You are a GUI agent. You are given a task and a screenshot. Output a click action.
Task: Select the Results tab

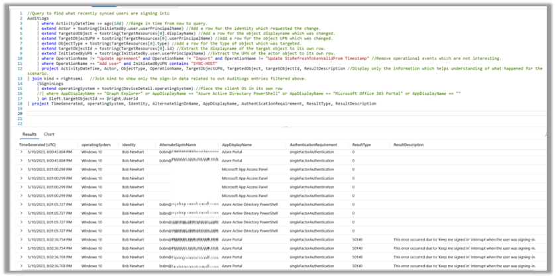(29, 134)
